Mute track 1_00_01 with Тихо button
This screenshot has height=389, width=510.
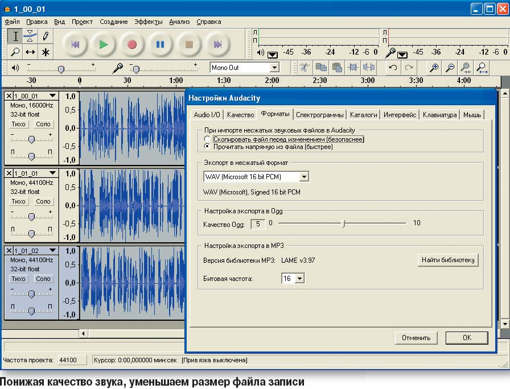(19, 124)
